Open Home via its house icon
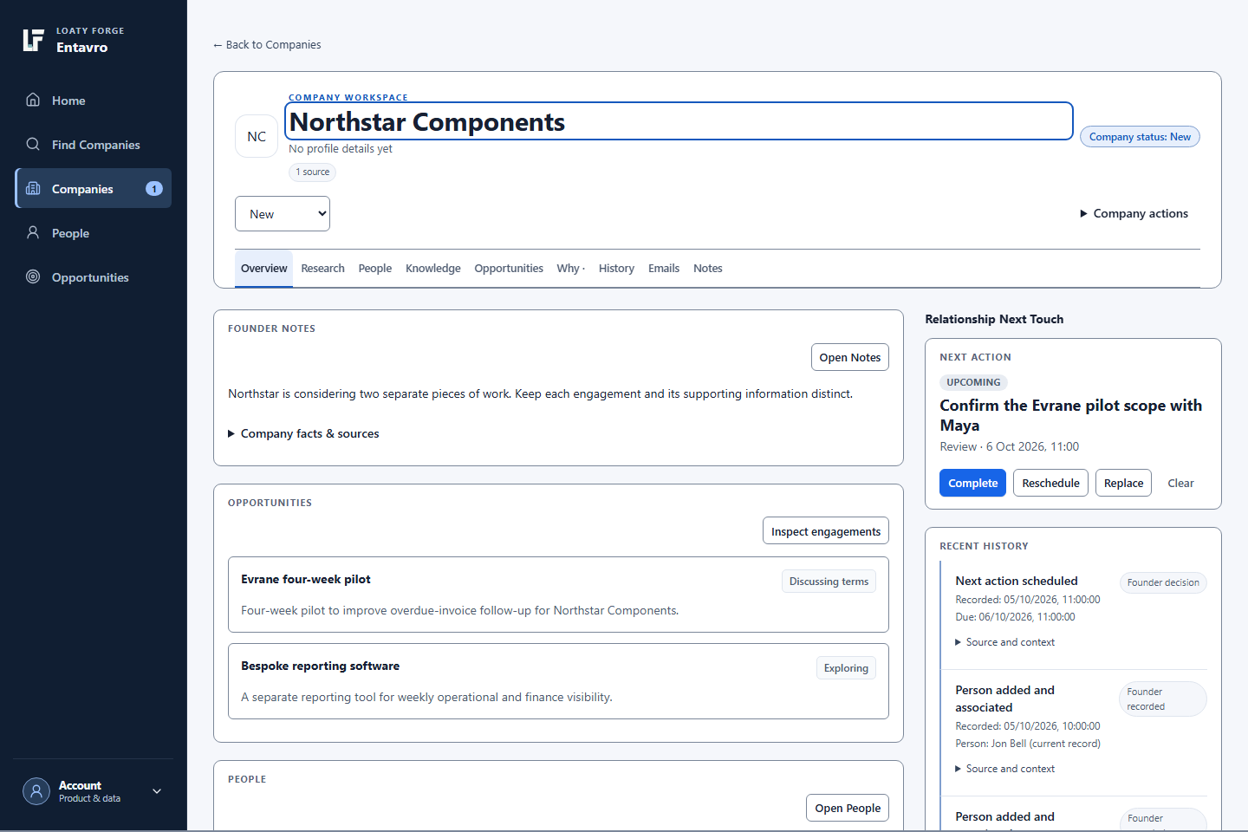This screenshot has width=1248, height=832. (33, 100)
